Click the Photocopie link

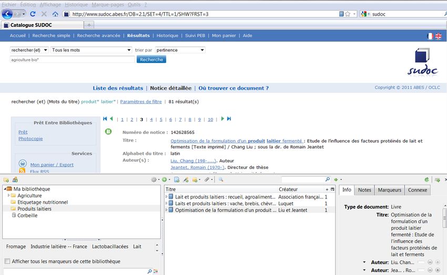31,139
